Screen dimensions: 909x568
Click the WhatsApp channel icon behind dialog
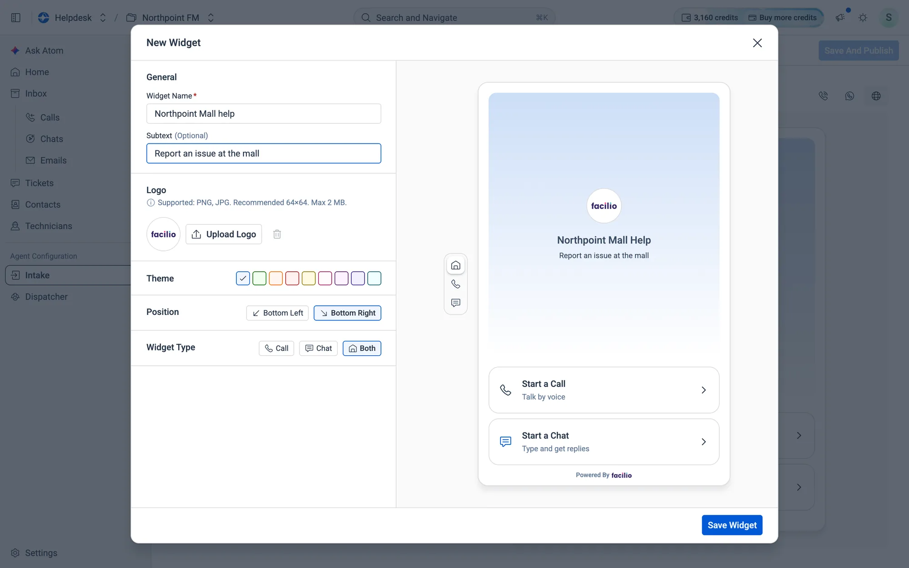tap(849, 96)
